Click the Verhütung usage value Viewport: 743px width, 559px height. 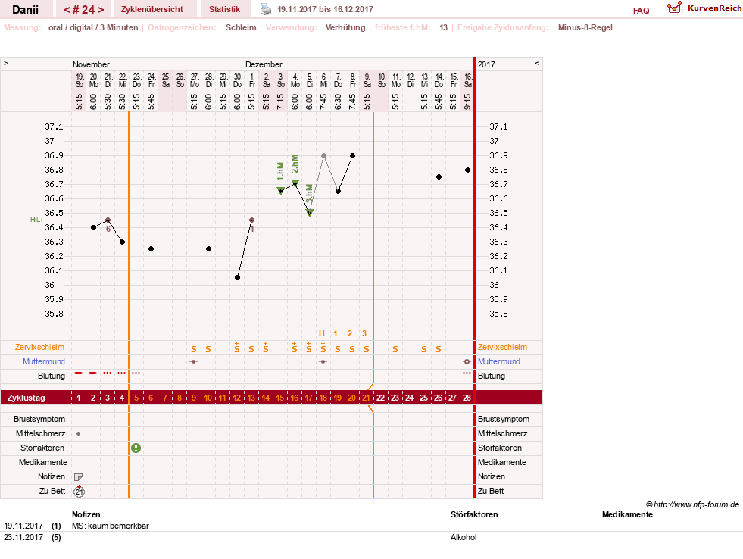coord(345,27)
